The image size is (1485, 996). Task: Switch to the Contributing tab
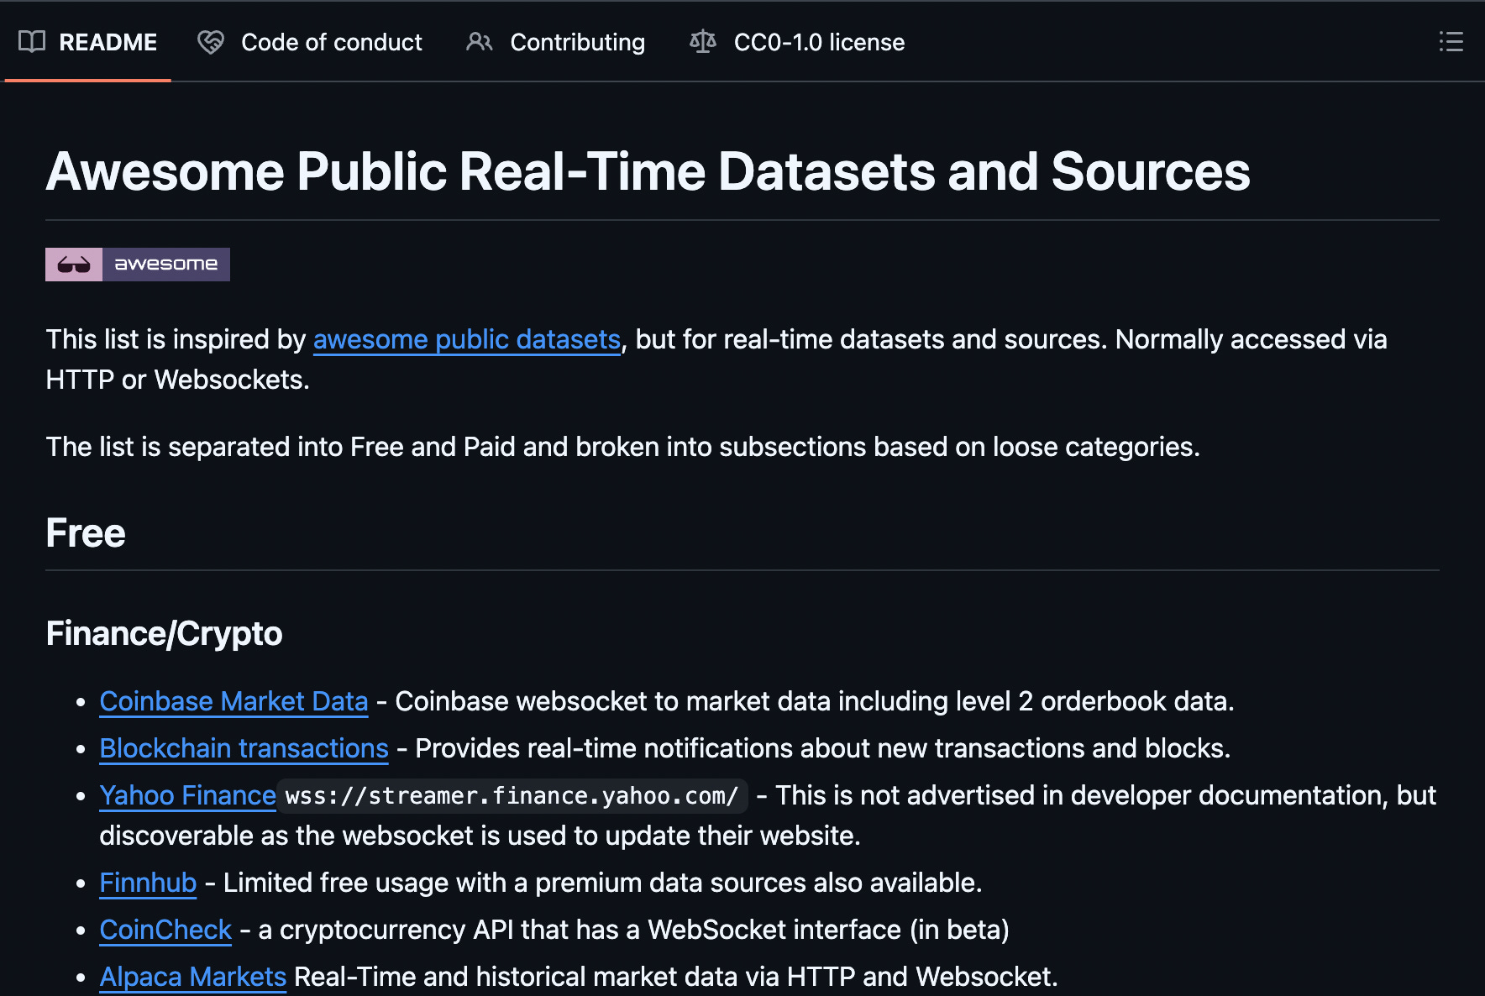pyautogui.click(x=577, y=42)
